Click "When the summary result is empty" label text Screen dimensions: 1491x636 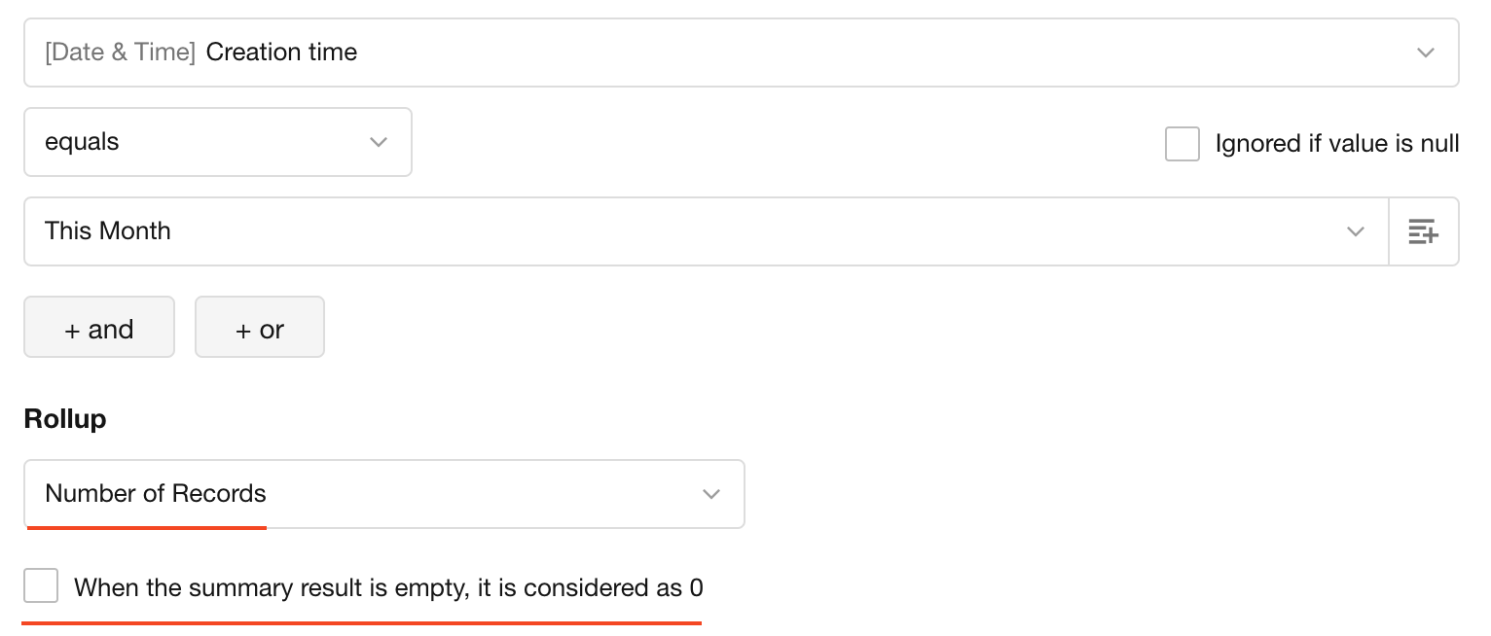(388, 587)
